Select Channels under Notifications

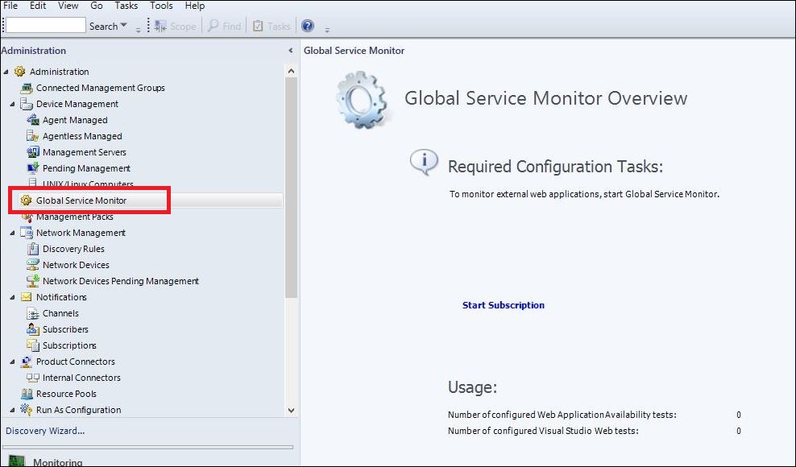coord(60,313)
